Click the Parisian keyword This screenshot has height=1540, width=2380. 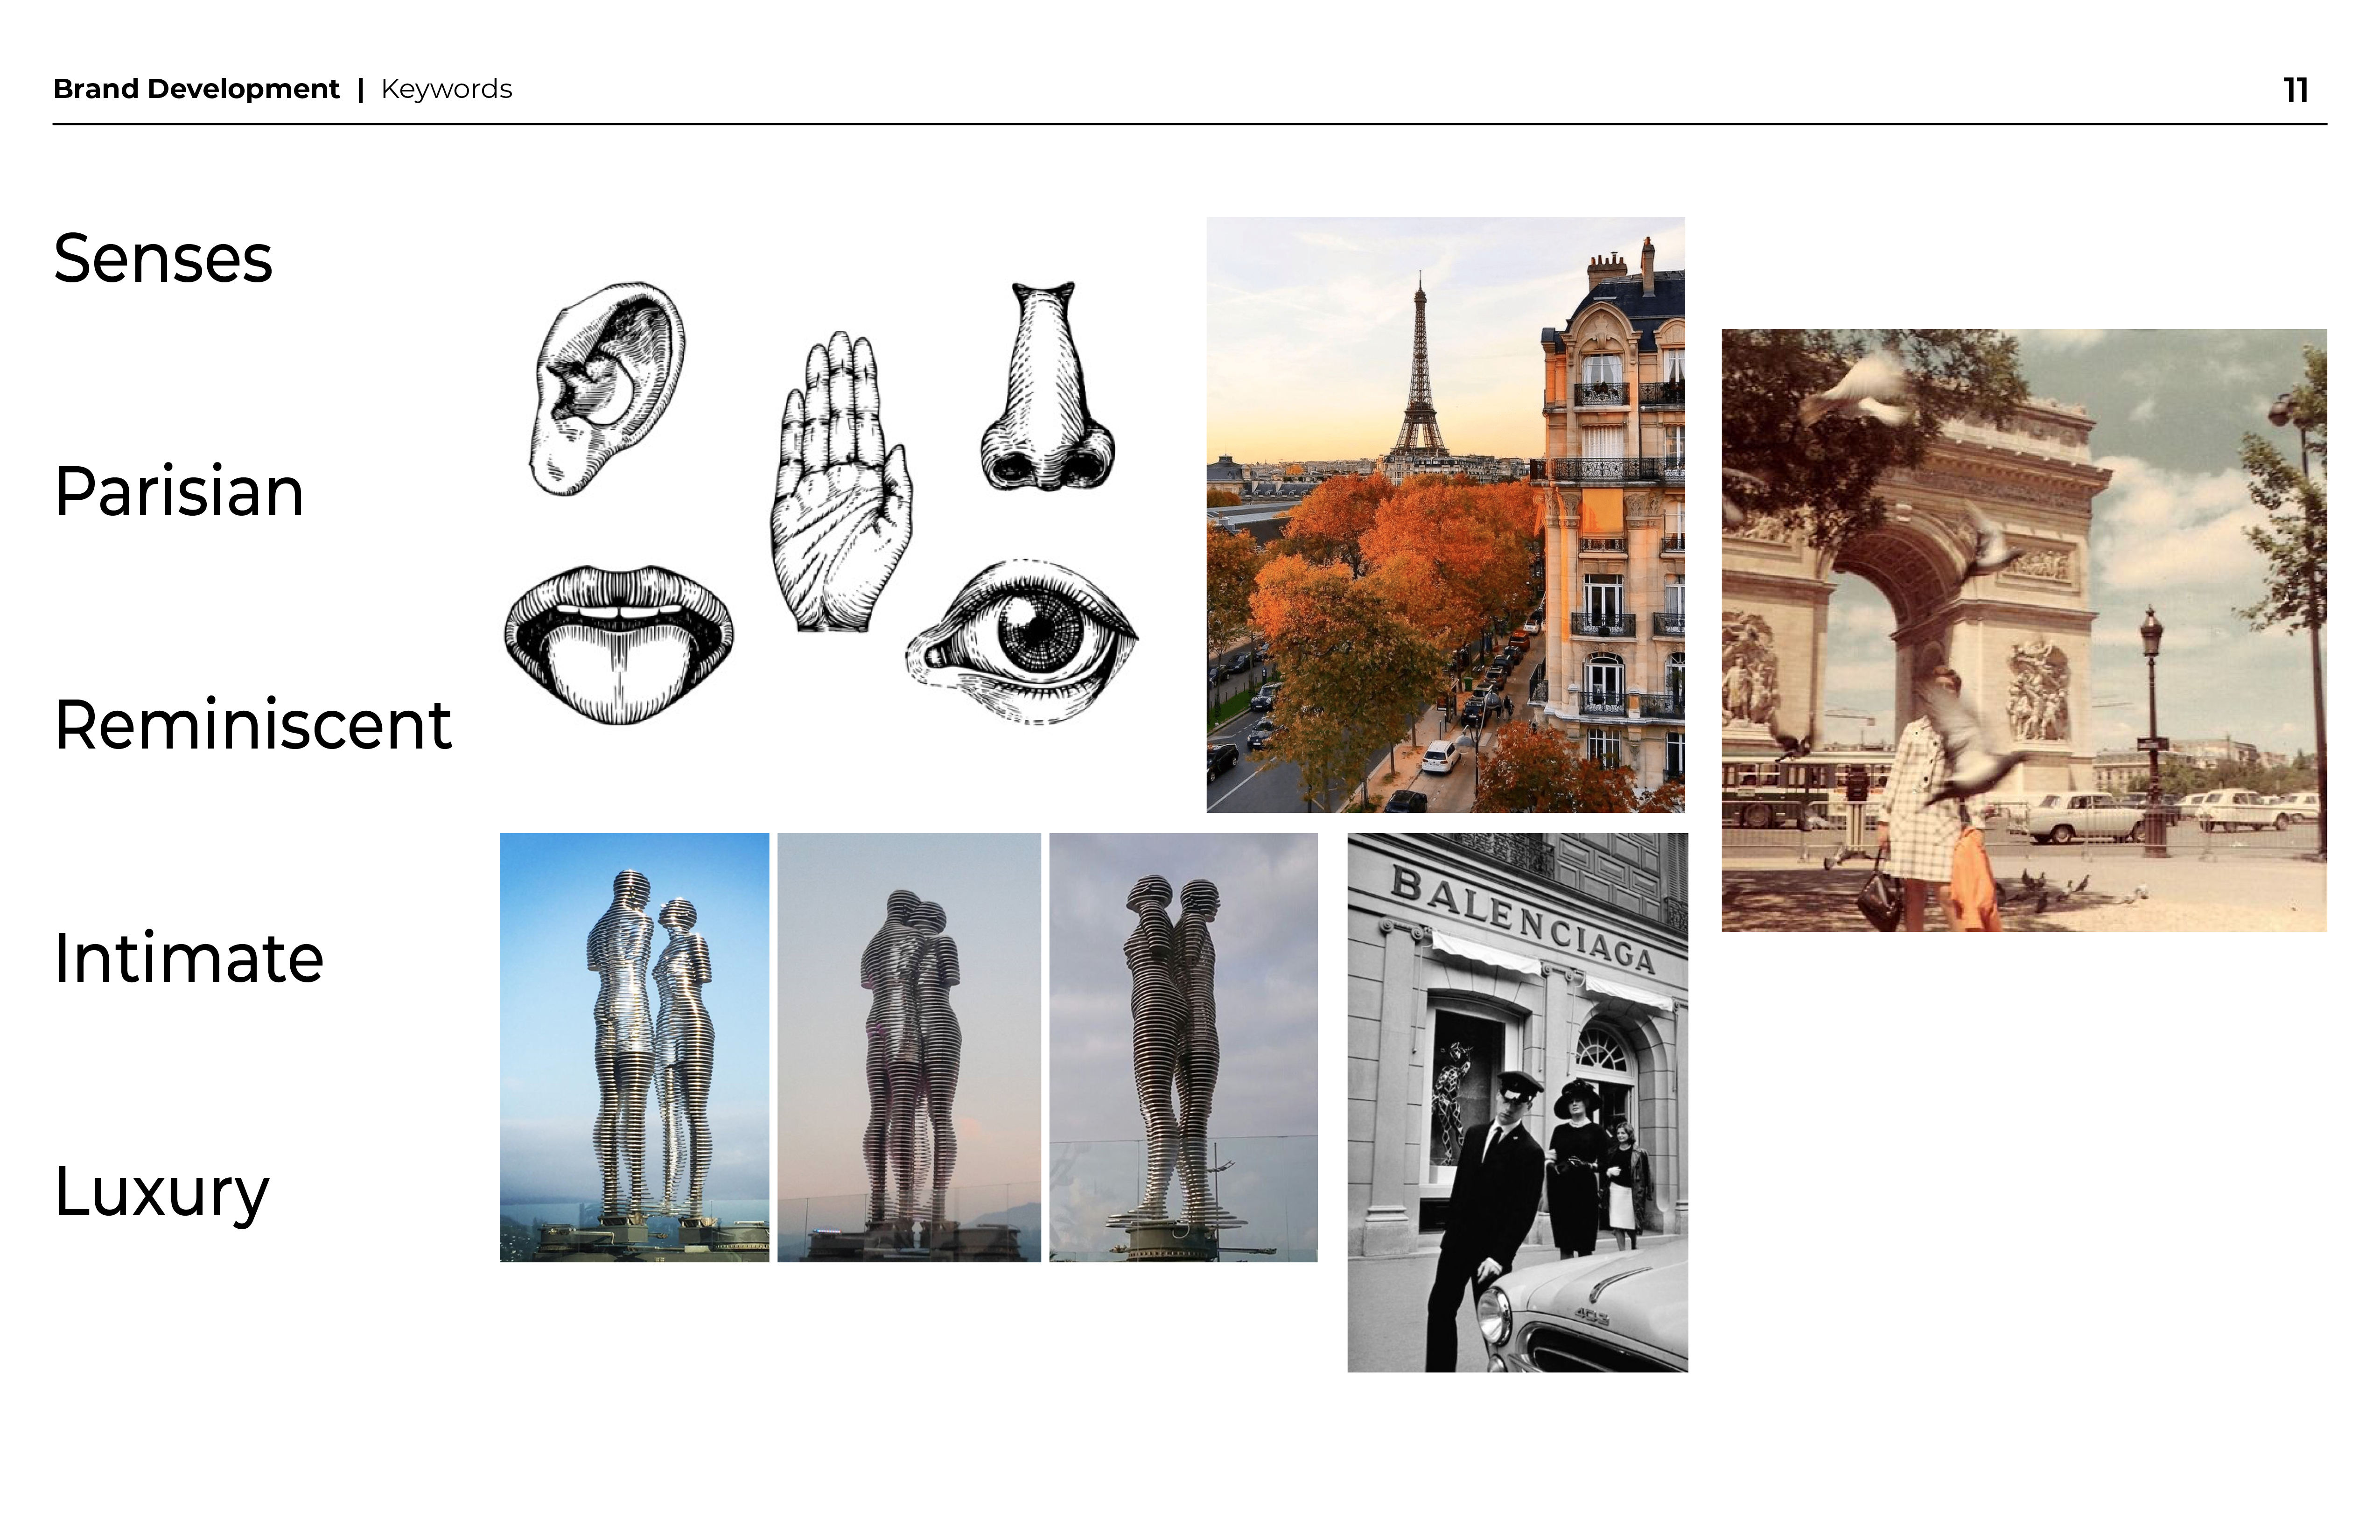coord(179,492)
